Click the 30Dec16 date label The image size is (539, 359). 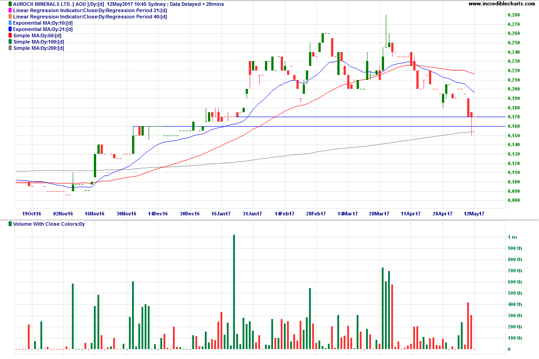[x=190, y=214]
